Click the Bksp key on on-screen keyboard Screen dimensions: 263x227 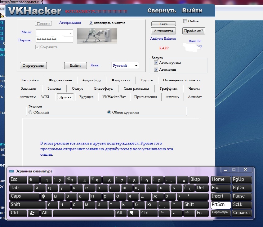[x=199, y=180]
